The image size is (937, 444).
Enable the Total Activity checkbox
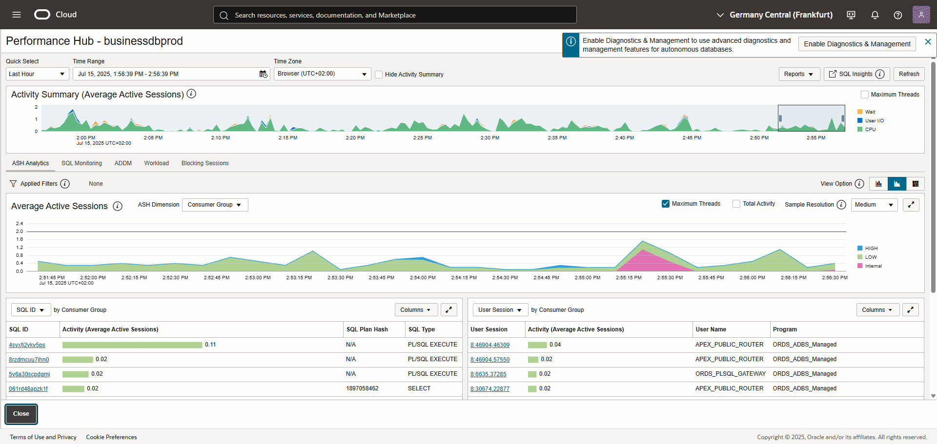point(736,204)
